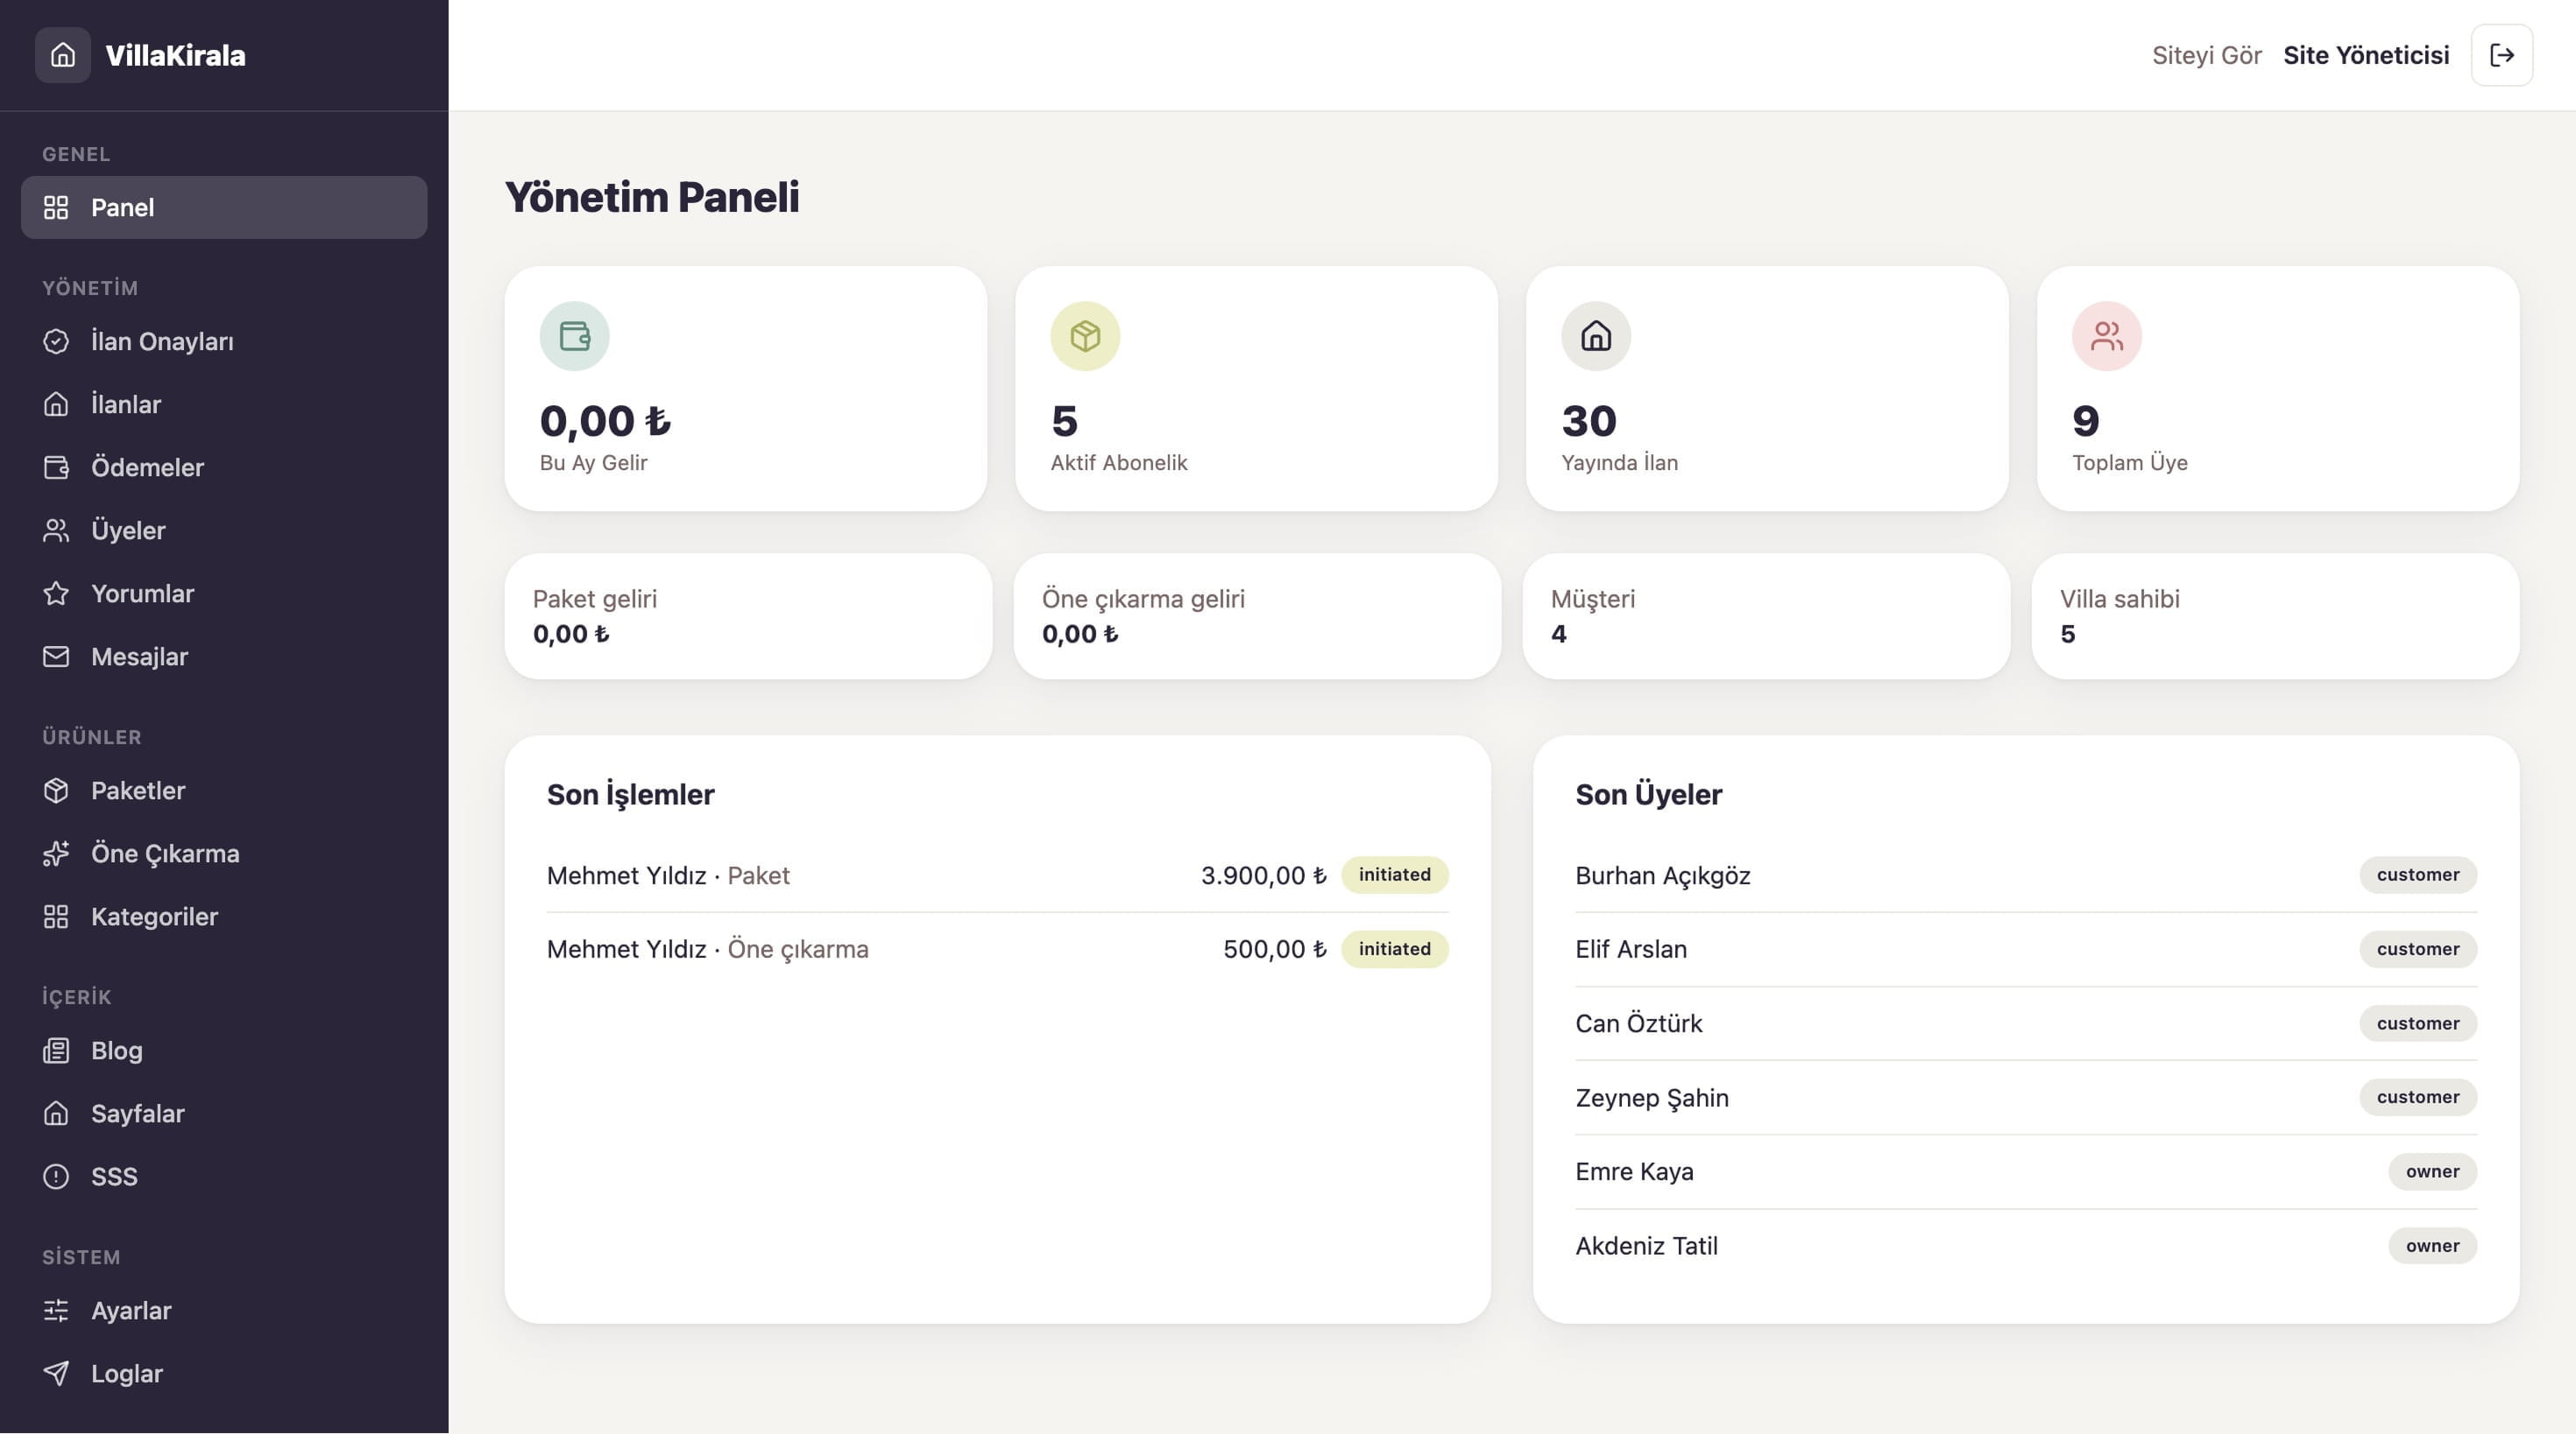2576x1434 pixels.
Task: Open İlan Onayları from sidebar
Action: pos(224,341)
